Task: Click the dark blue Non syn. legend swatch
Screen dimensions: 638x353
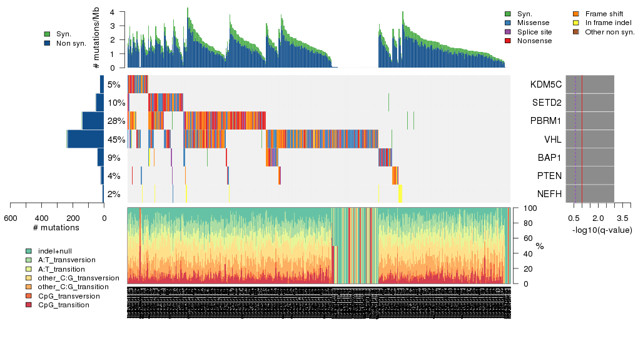Action: pyautogui.click(x=47, y=43)
